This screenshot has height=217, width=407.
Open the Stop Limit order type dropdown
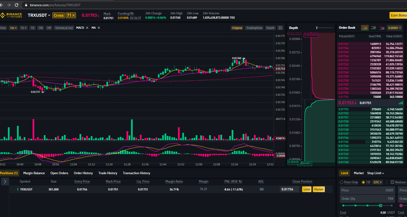point(375,173)
